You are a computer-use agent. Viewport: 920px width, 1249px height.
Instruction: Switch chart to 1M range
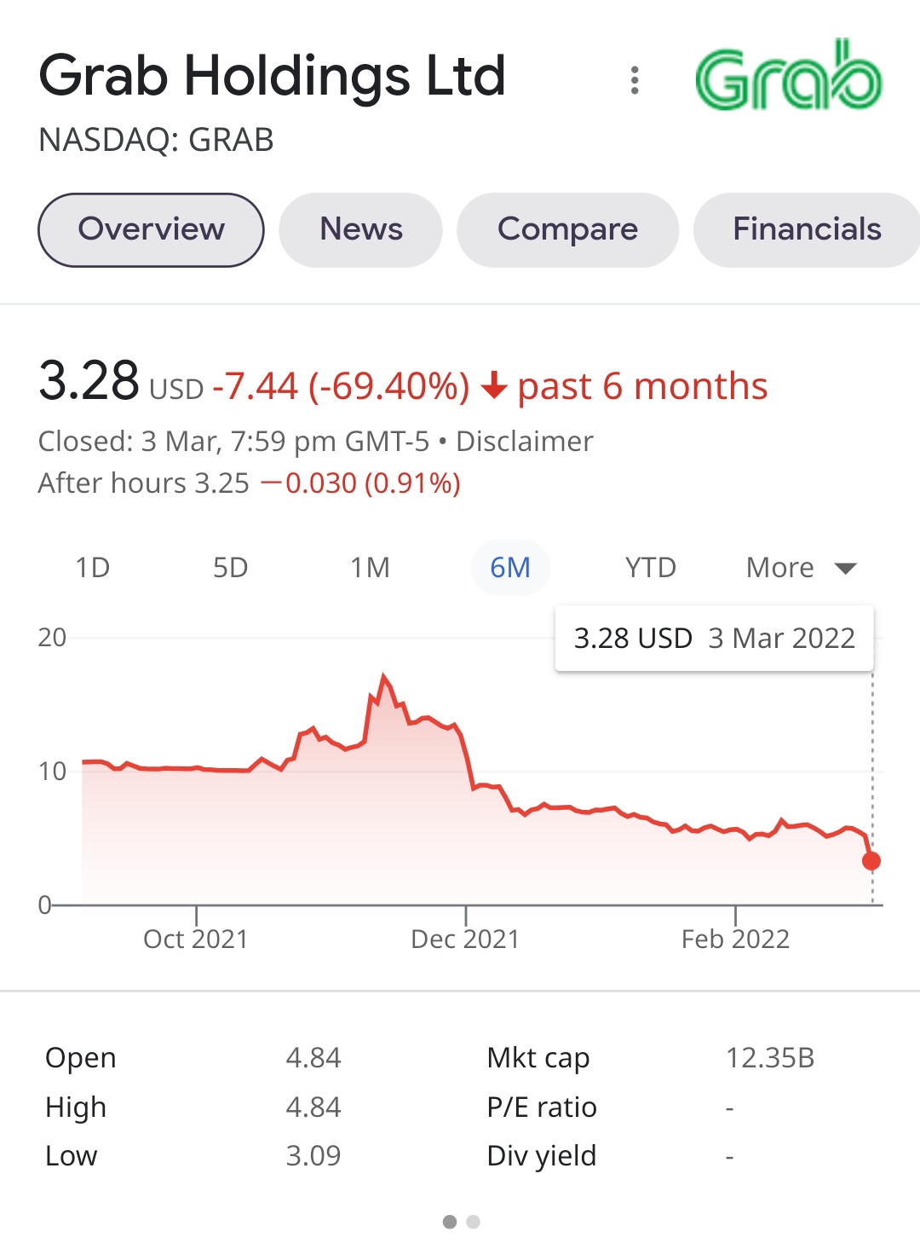click(x=370, y=568)
